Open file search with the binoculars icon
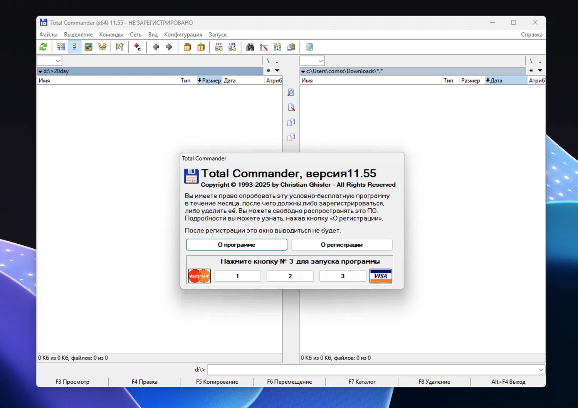 tap(250, 47)
